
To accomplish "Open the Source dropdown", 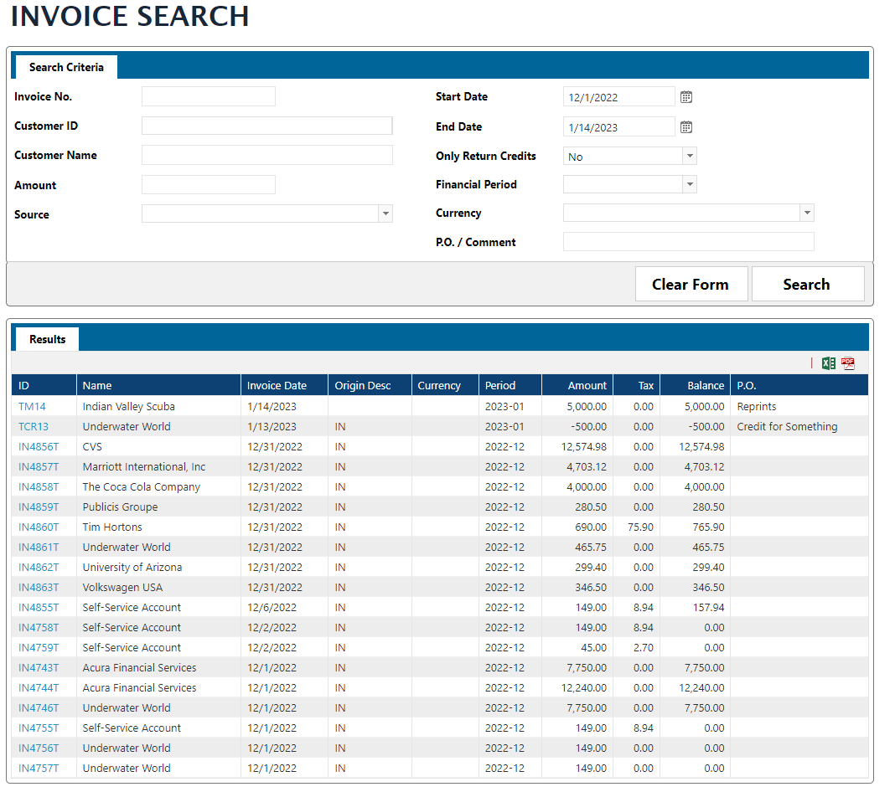I will click(x=385, y=214).
